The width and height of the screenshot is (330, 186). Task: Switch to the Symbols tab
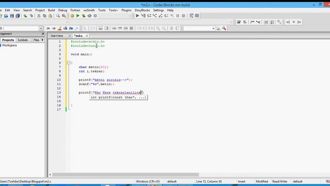pos(23,40)
